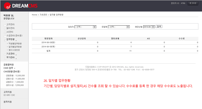Click CMS현황(준비중) sidebar link
The width and height of the screenshot is (202, 109).
12,72
